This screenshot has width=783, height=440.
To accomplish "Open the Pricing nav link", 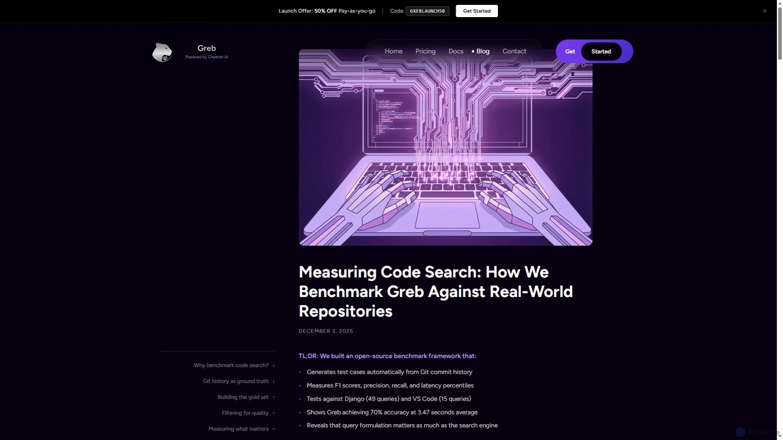I will tap(425, 51).
